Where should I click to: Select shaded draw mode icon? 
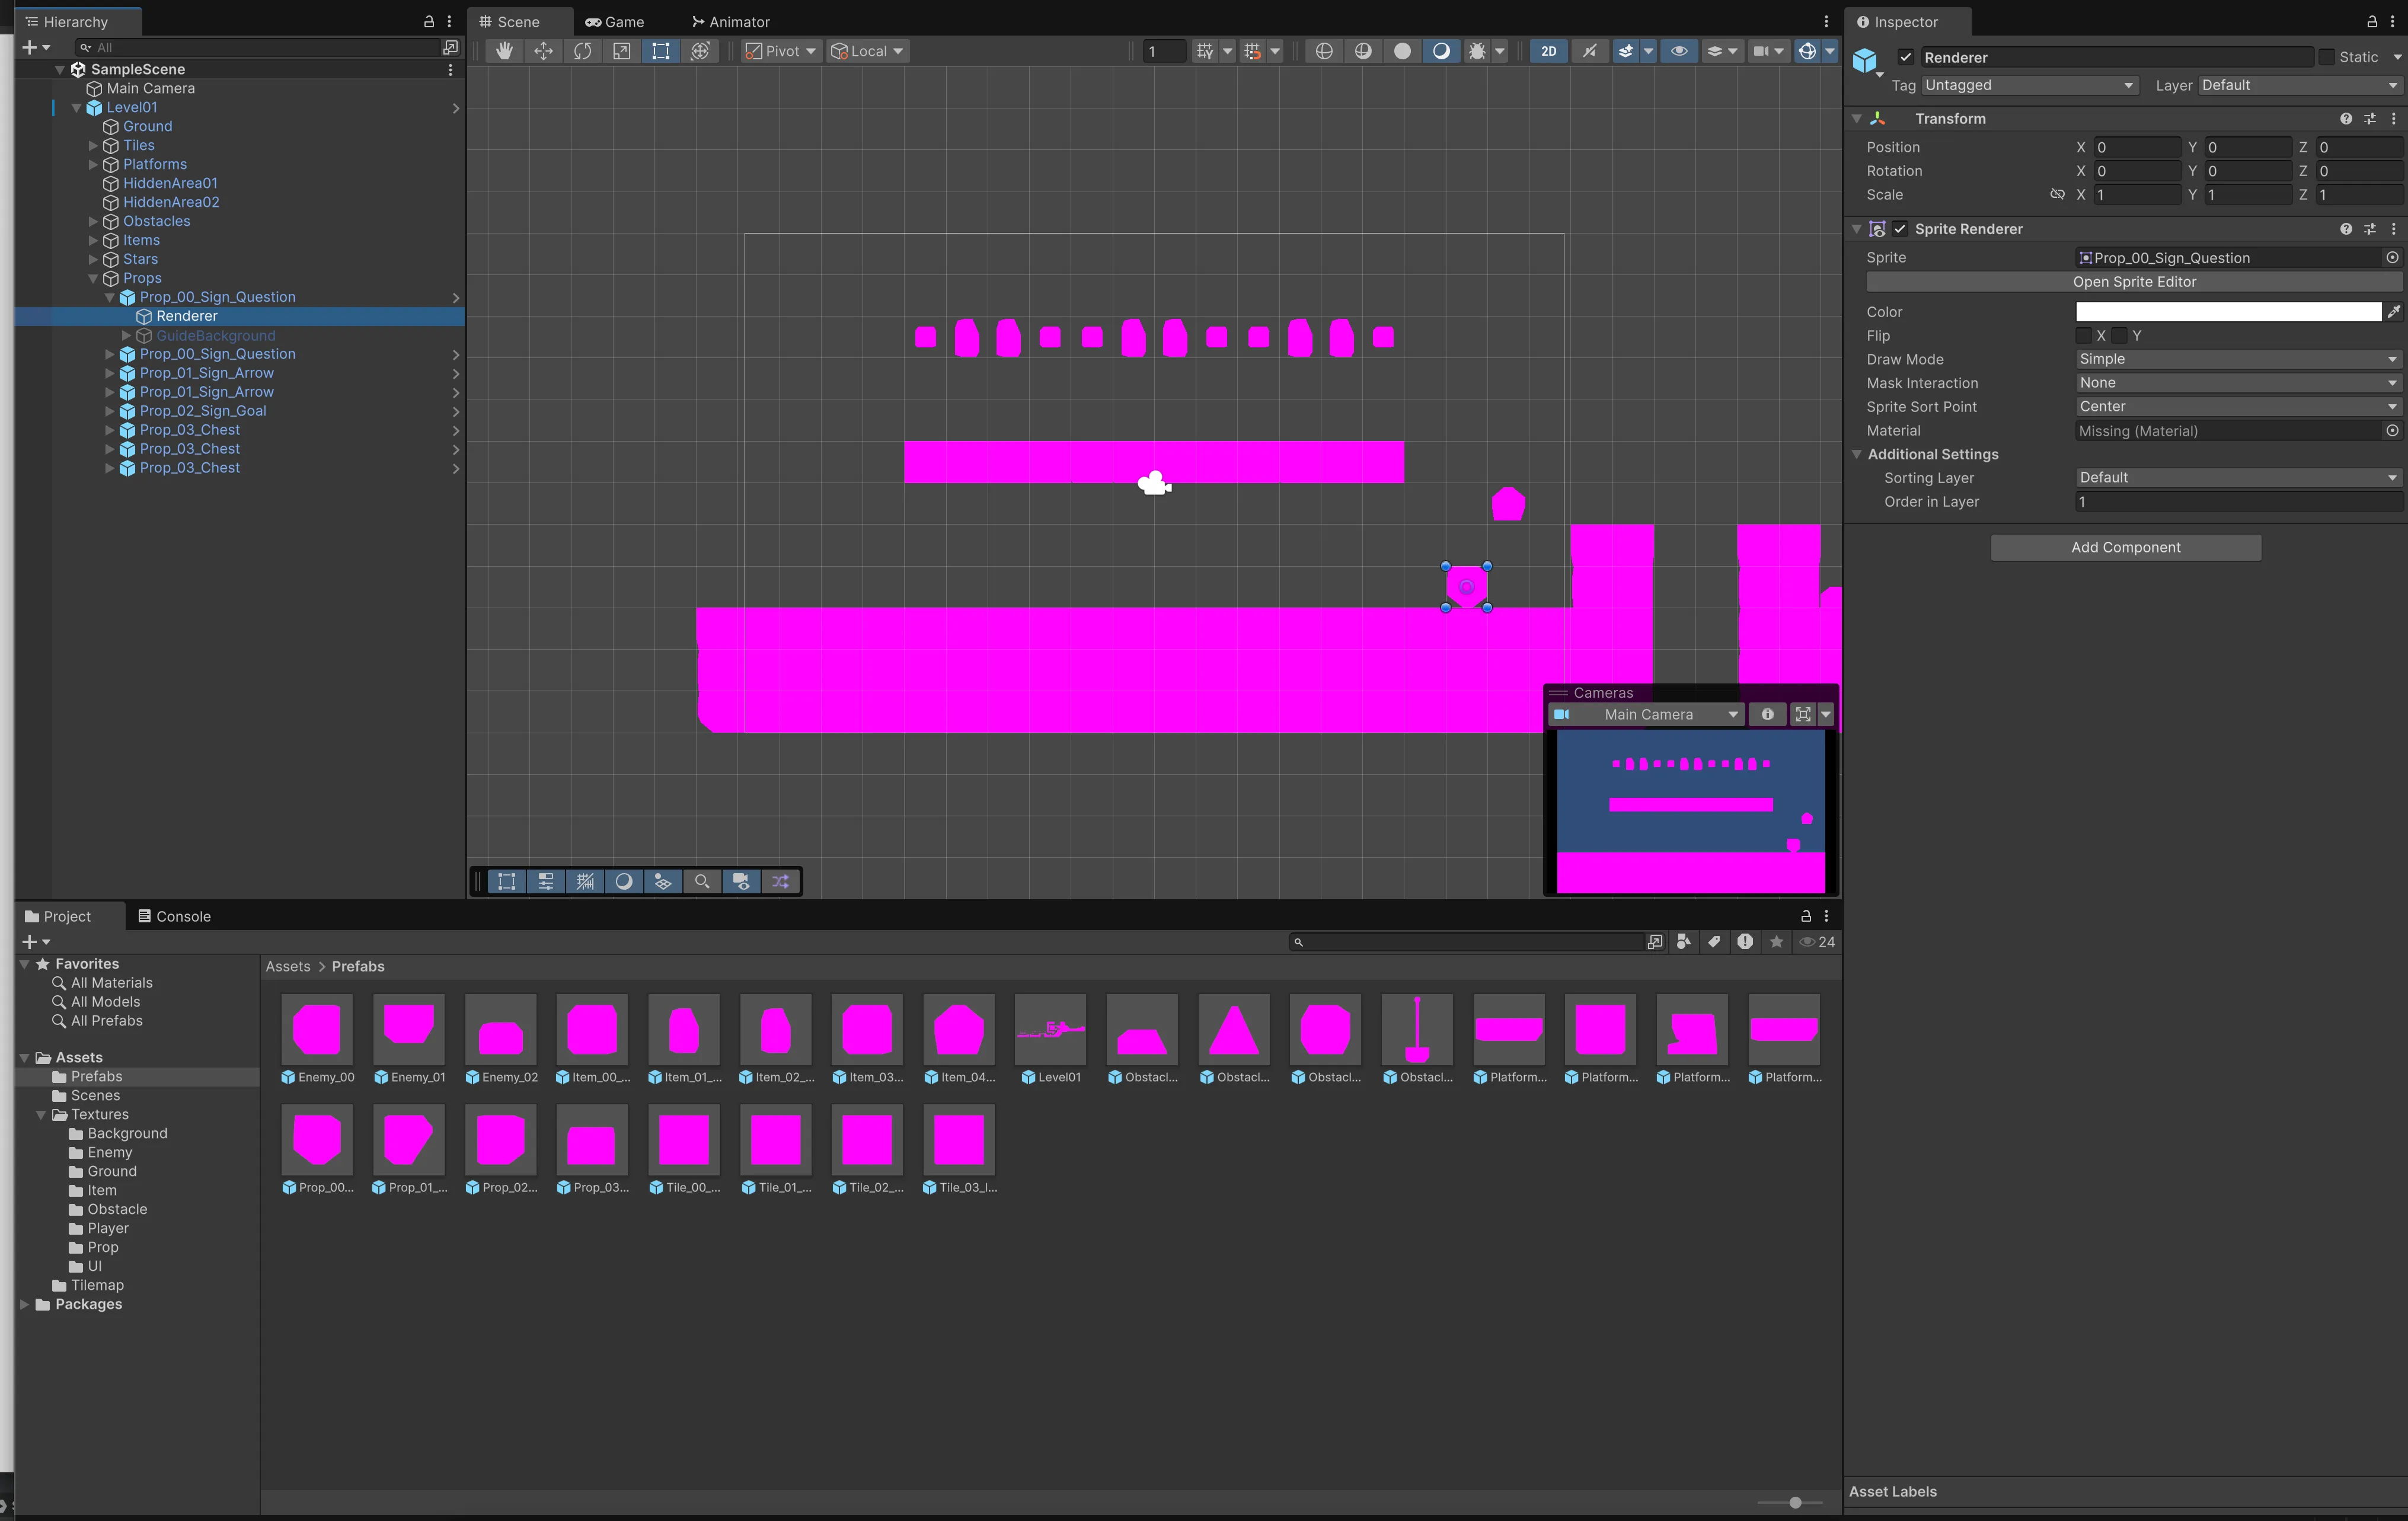tap(1441, 51)
